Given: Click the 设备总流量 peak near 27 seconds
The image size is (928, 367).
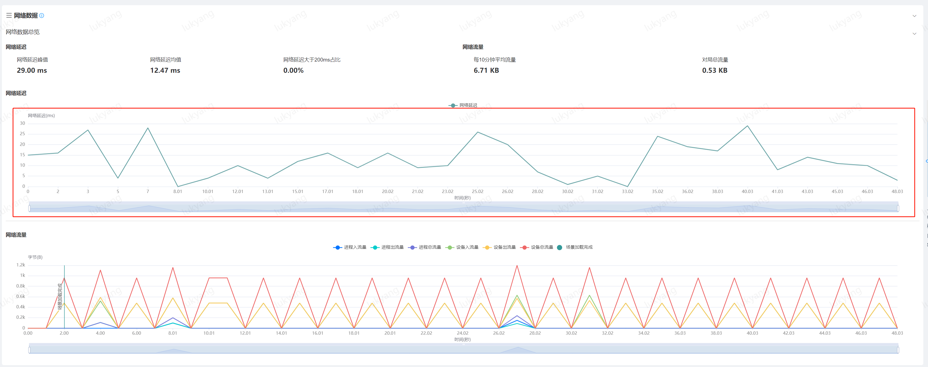Looking at the screenshot, I should click(517, 266).
